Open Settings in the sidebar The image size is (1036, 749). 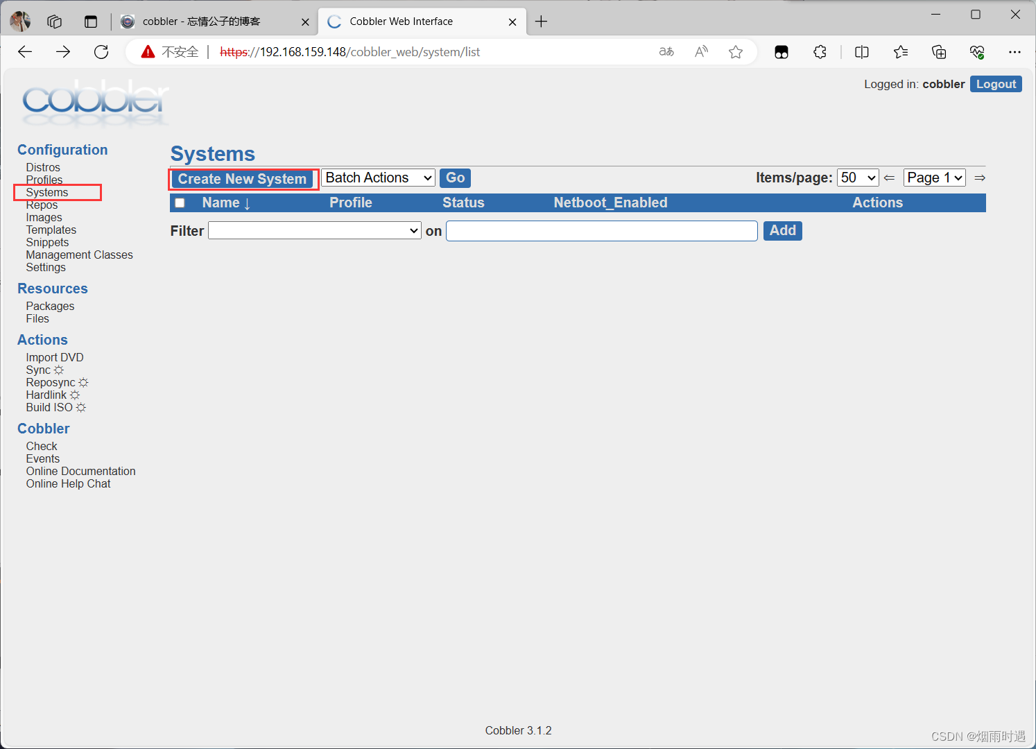point(46,267)
